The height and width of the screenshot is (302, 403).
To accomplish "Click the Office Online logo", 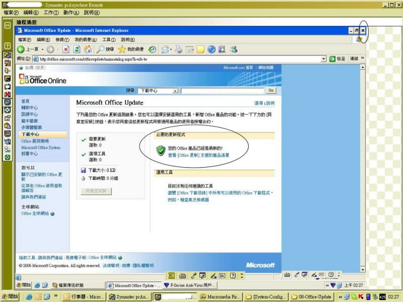I will pyautogui.click(x=43, y=79).
